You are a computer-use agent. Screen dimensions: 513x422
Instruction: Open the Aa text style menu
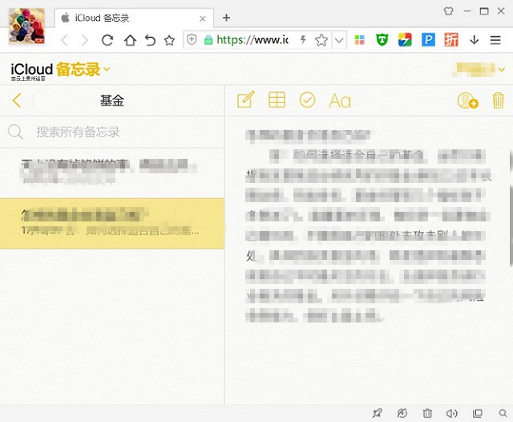(340, 100)
